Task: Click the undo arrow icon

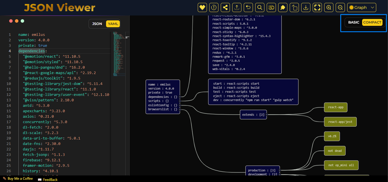Action: (x=248, y=7)
